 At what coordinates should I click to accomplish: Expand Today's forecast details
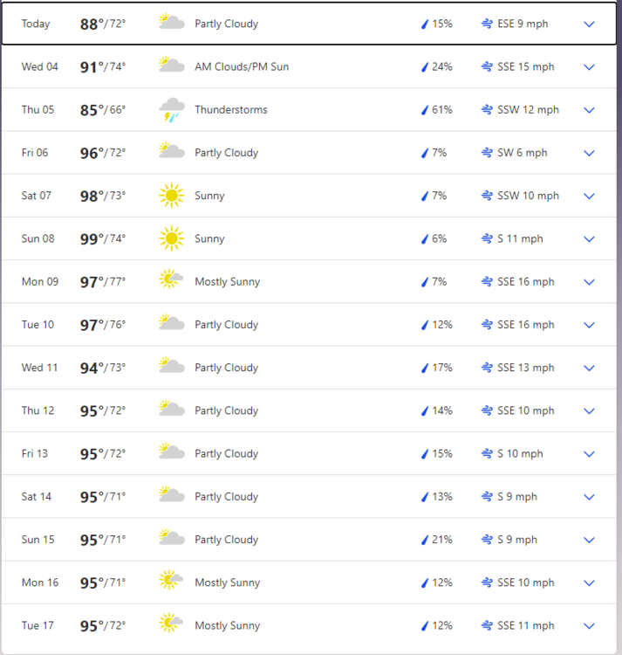tap(589, 24)
